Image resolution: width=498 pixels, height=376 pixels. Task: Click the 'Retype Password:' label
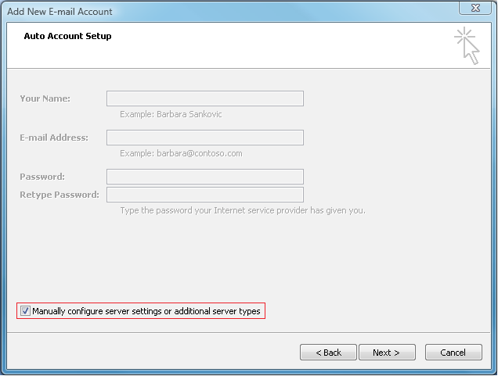pos(59,195)
